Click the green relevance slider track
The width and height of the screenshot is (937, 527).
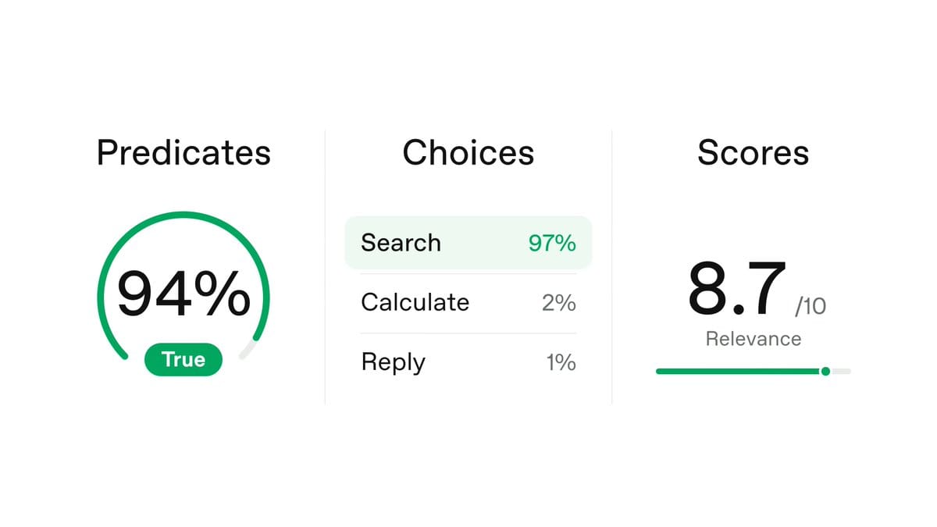point(739,372)
